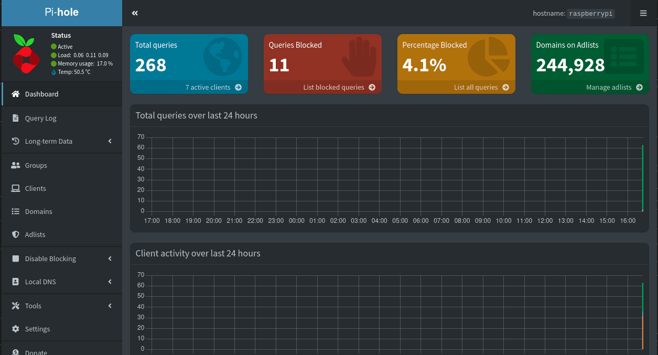Open the Dashboard menu item

[42, 94]
